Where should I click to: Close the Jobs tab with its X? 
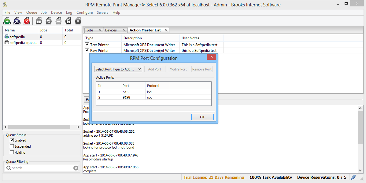point(100,30)
